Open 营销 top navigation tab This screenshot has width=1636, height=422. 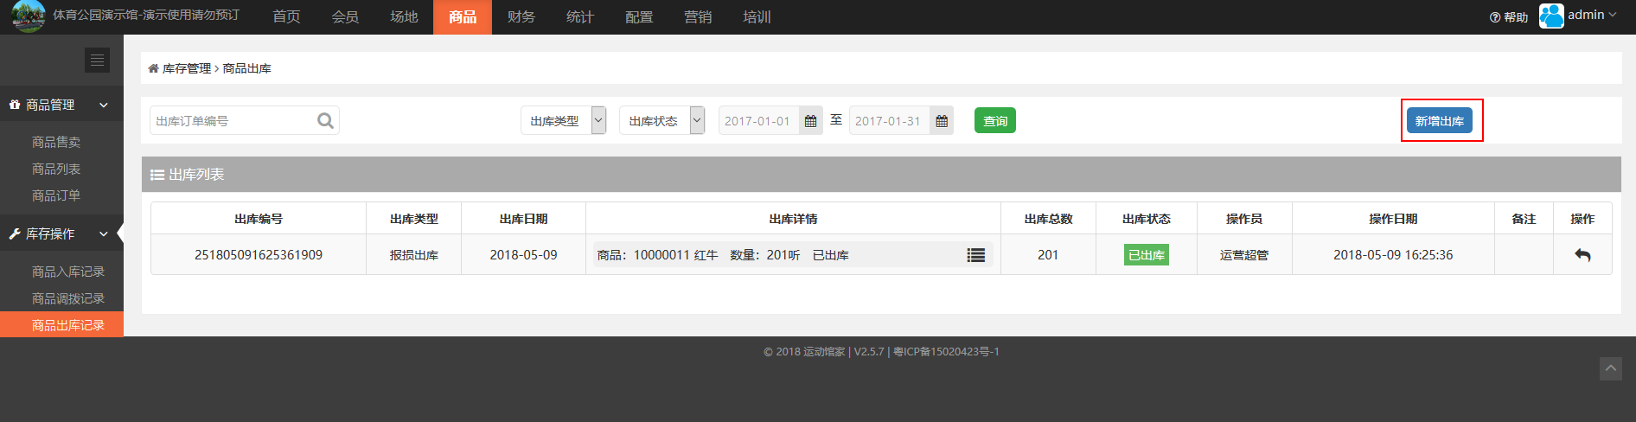pos(698,17)
